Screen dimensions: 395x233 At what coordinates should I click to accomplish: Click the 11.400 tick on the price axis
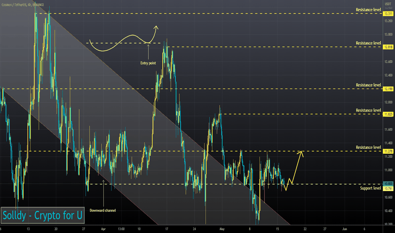tap(388, 143)
